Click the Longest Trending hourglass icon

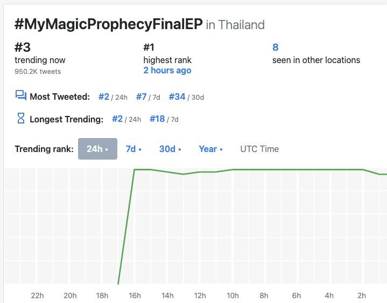pos(20,119)
